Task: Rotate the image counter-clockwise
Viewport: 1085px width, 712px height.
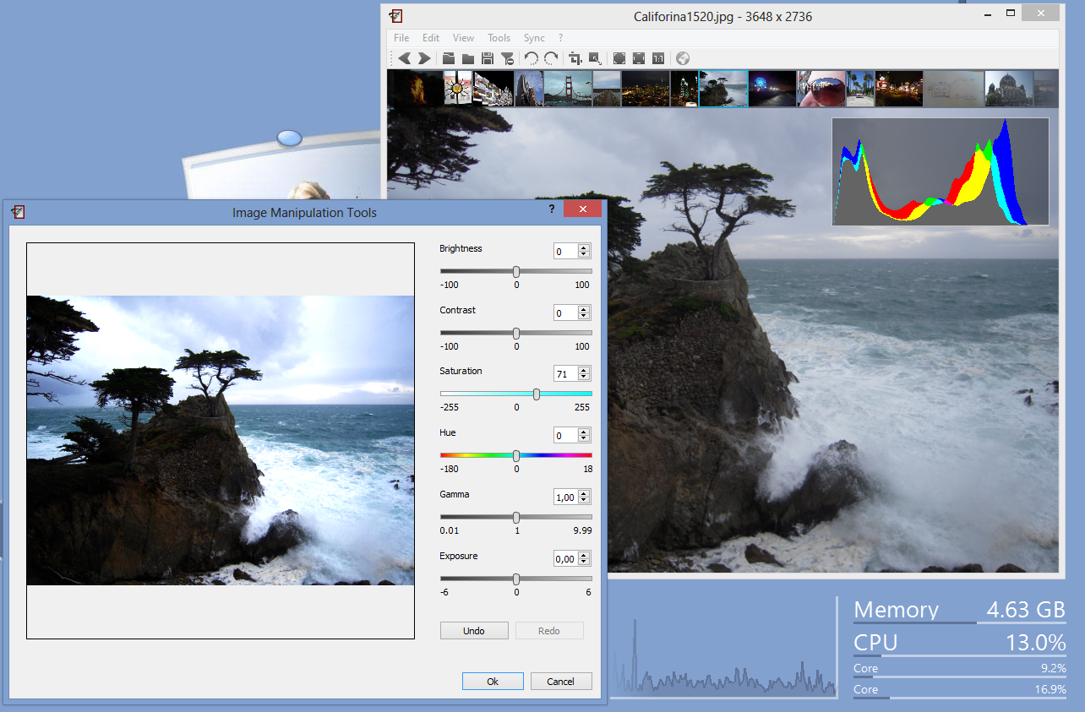Action: coord(531,58)
